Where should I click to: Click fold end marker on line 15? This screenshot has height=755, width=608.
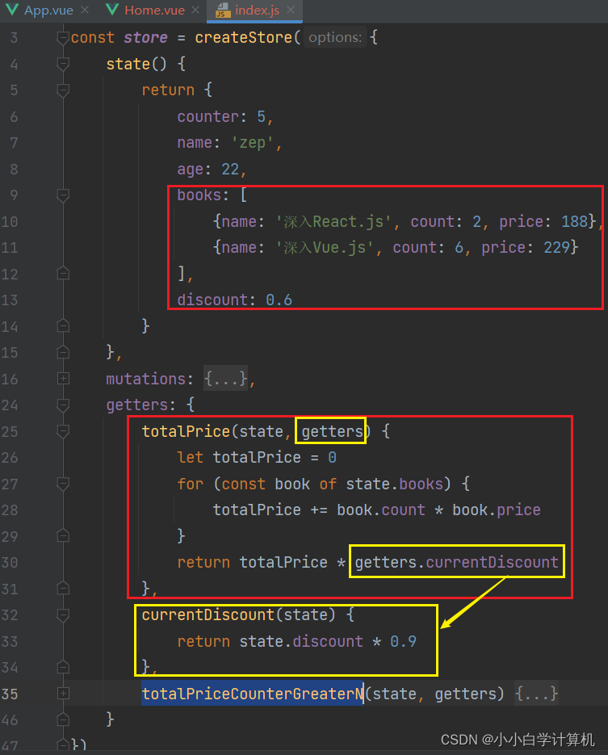click(63, 352)
